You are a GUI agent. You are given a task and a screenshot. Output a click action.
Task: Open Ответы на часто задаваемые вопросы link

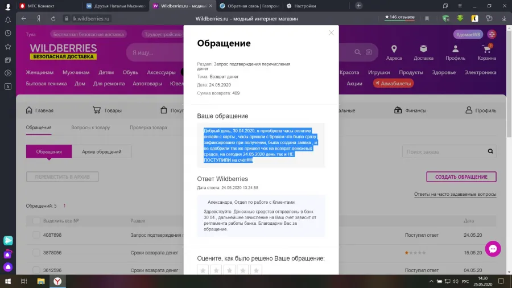455,194
